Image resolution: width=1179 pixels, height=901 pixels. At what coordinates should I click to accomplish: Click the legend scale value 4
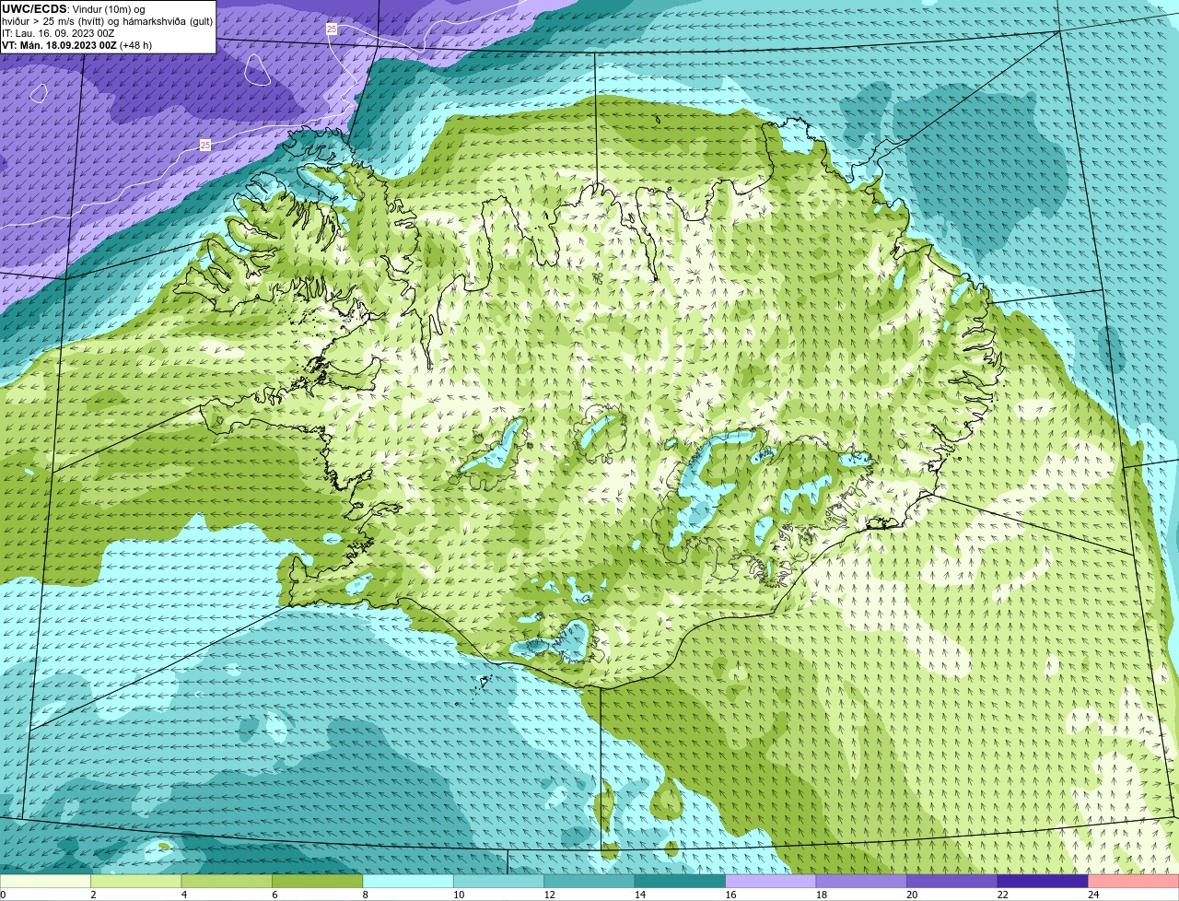(183, 895)
